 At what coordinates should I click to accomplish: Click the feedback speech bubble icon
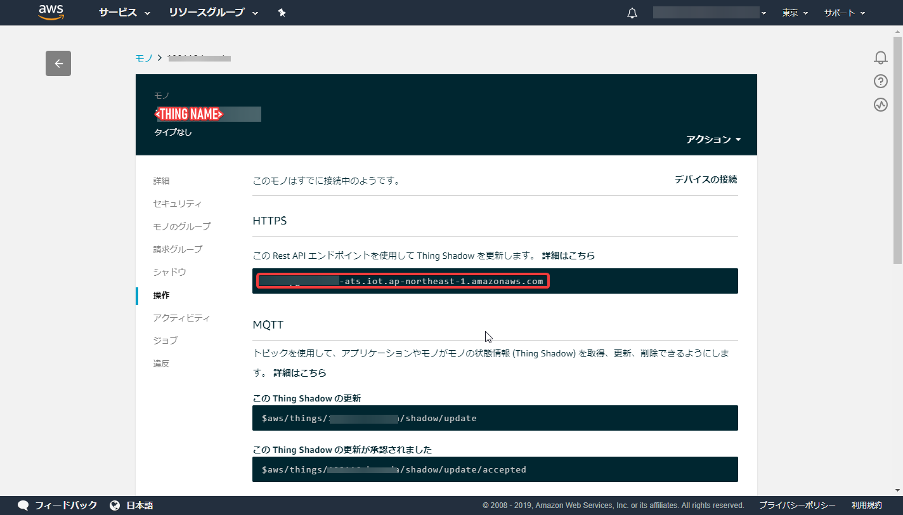(23, 505)
